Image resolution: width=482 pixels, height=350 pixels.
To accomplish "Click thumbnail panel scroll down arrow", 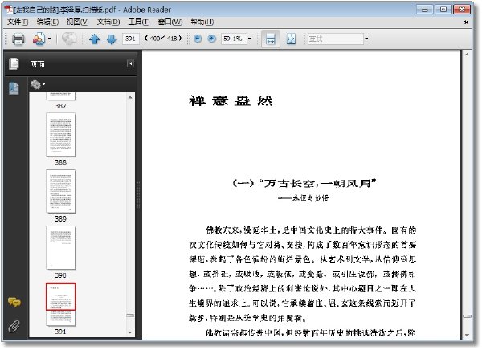I will 130,332.
